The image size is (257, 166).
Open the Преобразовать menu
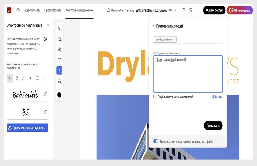point(53,10)
